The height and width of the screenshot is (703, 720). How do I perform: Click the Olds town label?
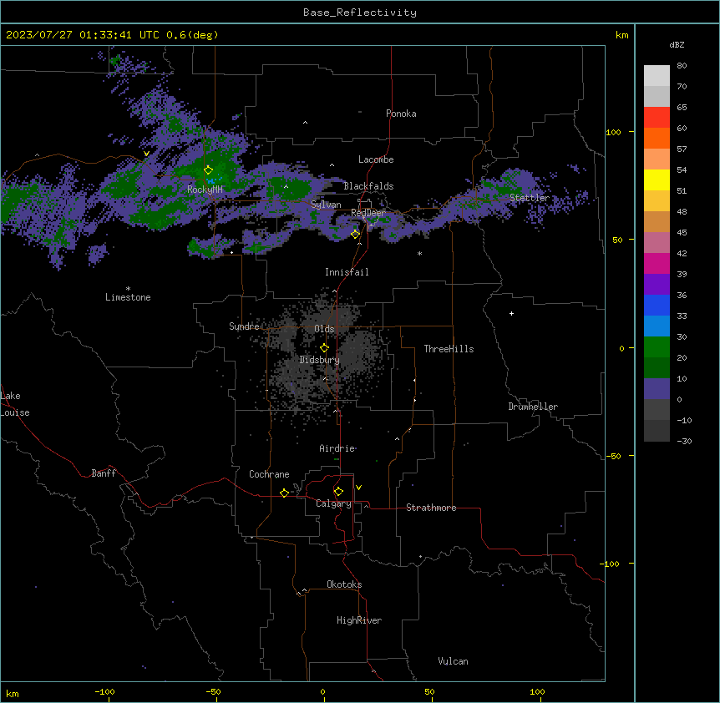click(x=324, y=329)
